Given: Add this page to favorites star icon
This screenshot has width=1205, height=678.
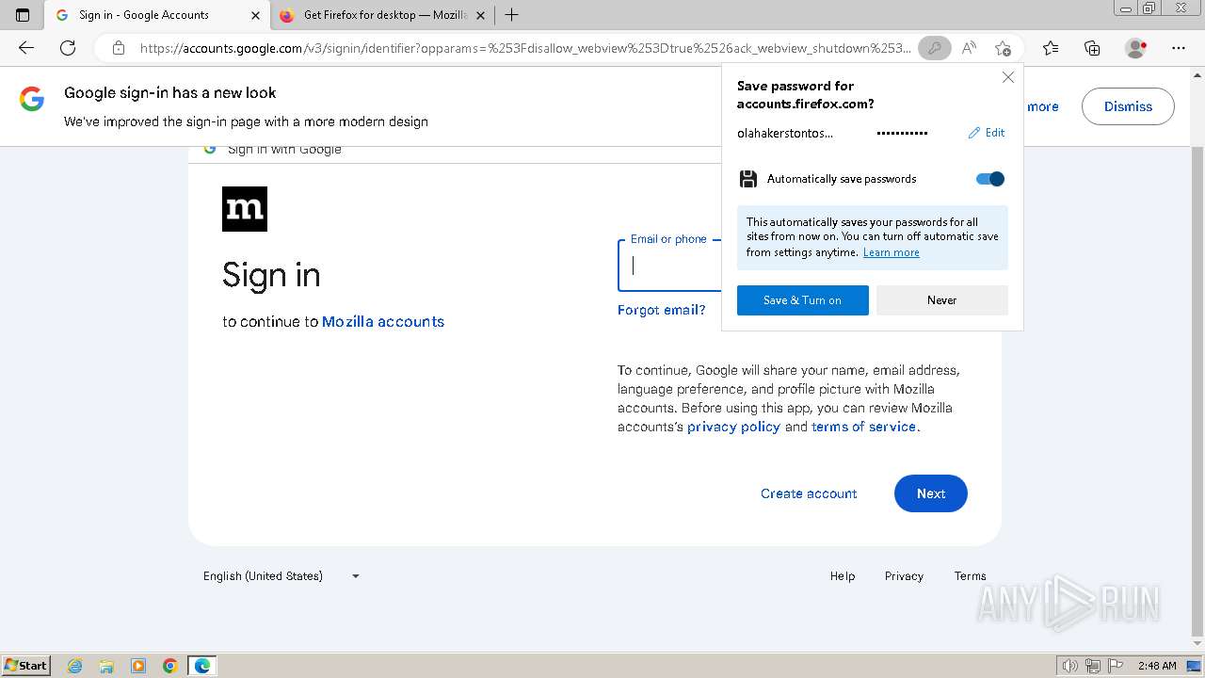Looking at the screenshot, I should (x=1003, y=48).
